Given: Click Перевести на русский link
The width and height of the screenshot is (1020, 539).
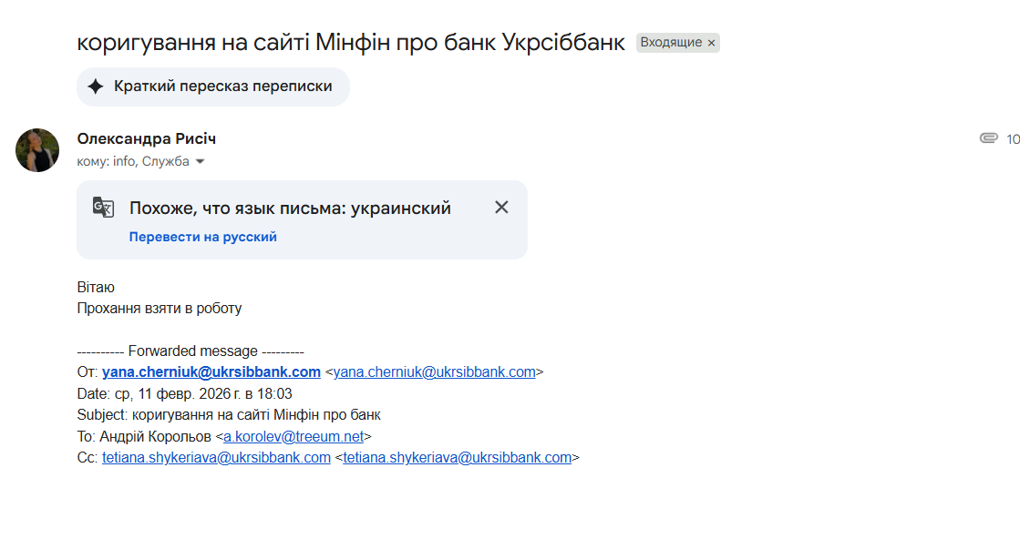Looking at the screenshot, I should tap(203, 237).
